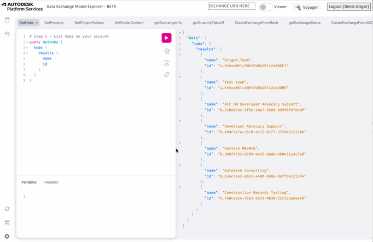Open the GetFolderContent tab
Screen dimensions: 373x242
[129, 23]
